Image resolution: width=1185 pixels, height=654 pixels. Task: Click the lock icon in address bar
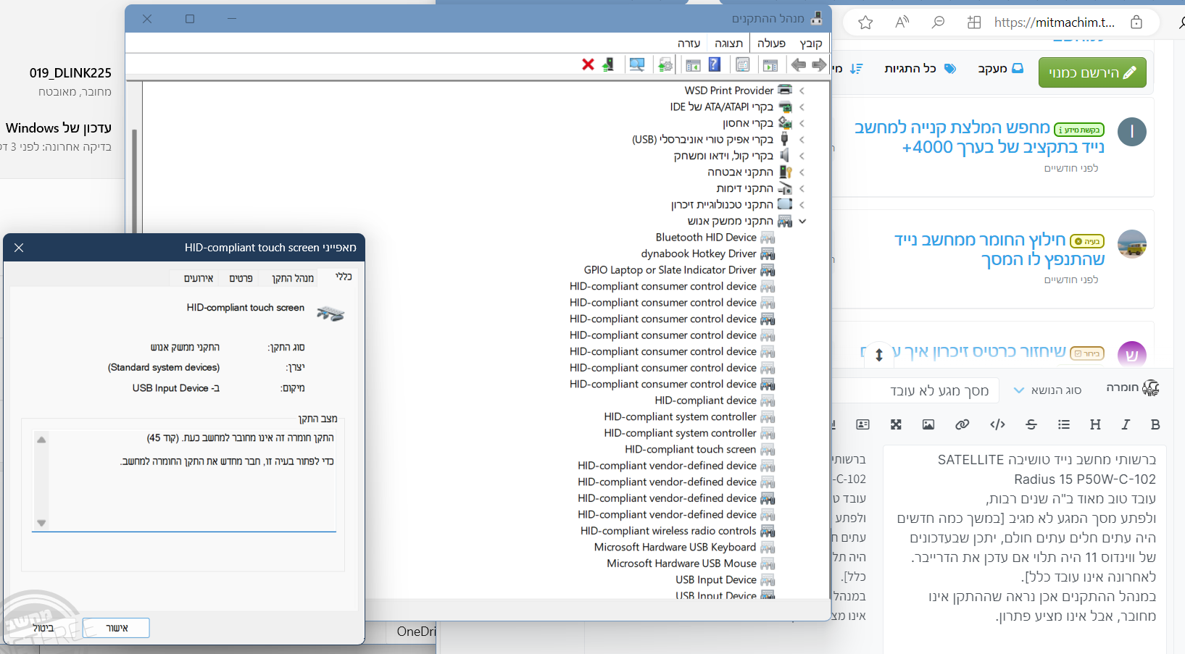pos(1136,22)
